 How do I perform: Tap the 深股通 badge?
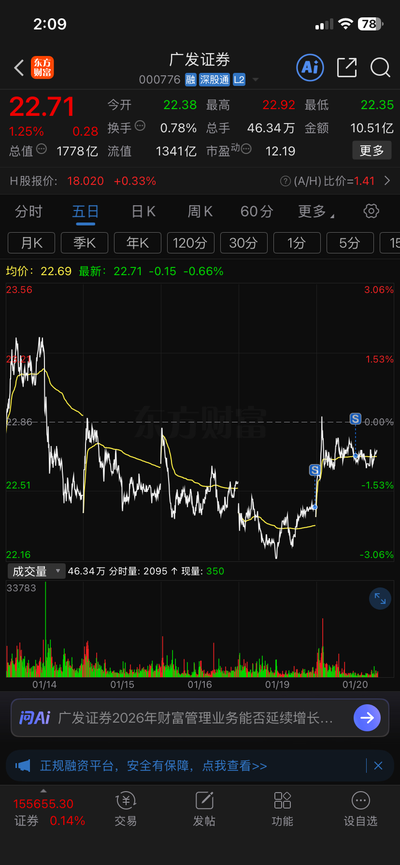(x=214, y=80)
